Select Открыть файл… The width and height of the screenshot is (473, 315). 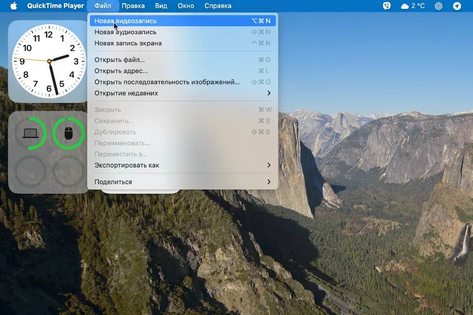click(x=182, y=60)
